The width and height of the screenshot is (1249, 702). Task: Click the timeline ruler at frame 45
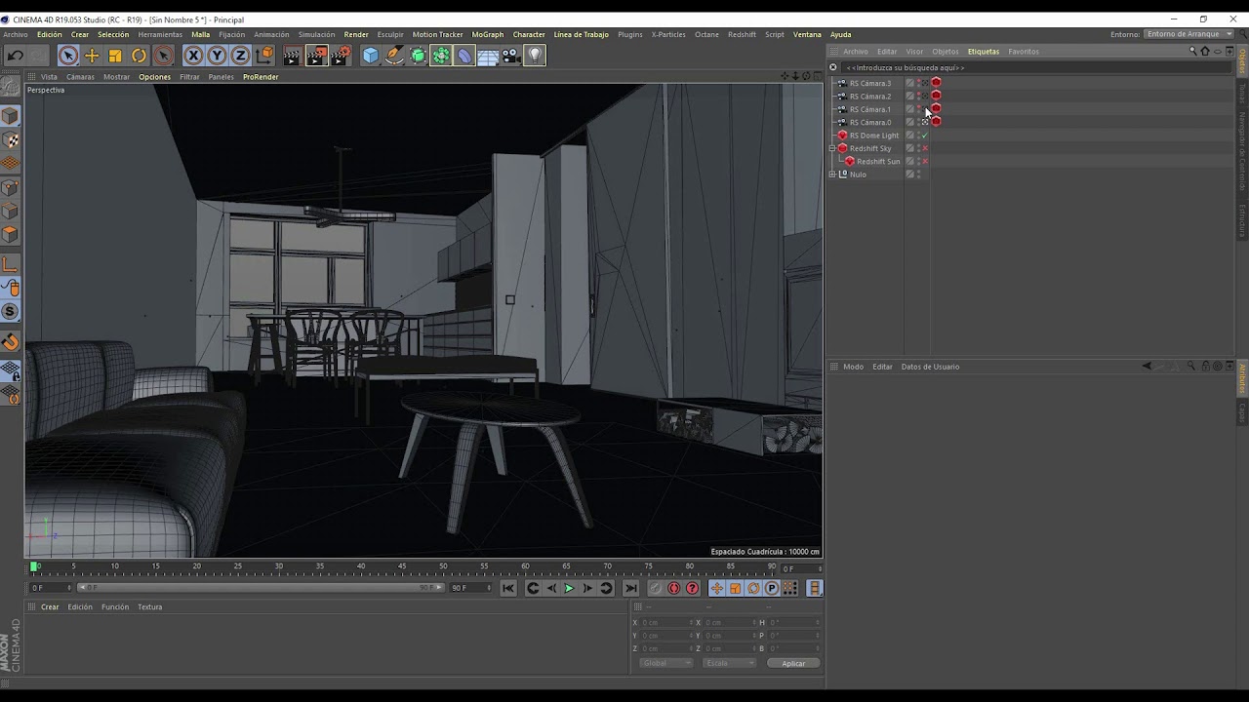tap(402, 566)
